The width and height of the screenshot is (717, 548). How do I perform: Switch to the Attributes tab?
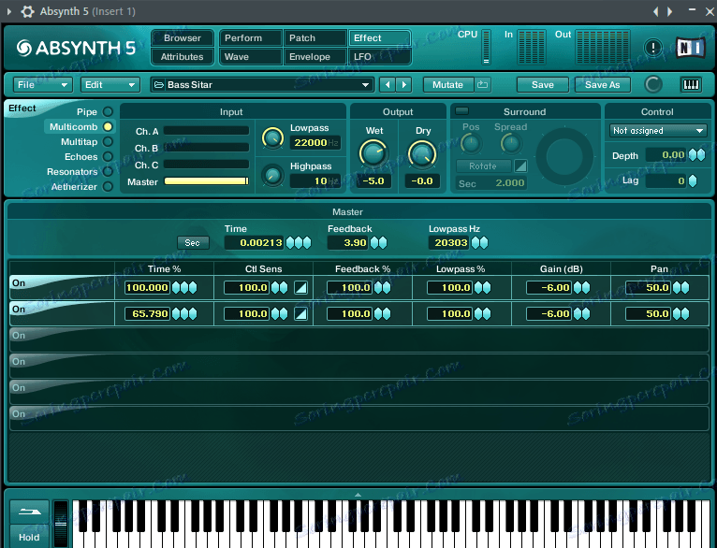pos(183,57)
